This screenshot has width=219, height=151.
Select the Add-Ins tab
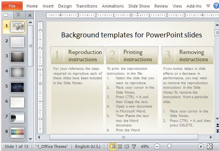coord(194,6)
